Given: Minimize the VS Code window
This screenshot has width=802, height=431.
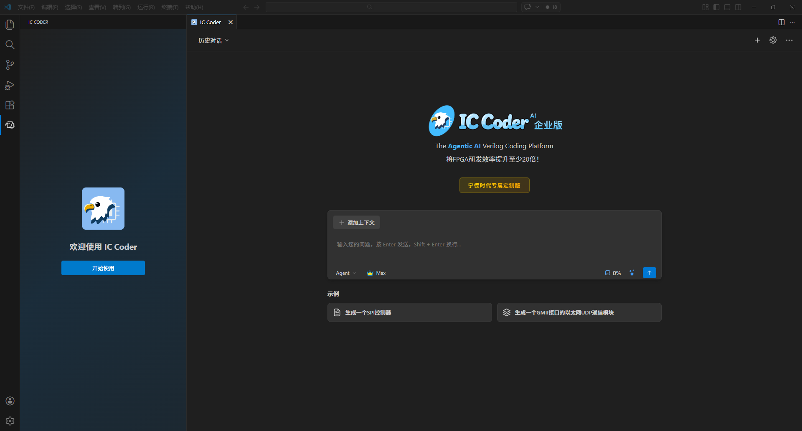Looking at the screenshot, I should [754, 7].
